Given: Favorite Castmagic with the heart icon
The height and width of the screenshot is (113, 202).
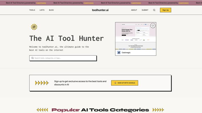Looking at the screenshot, I should 153,26.
